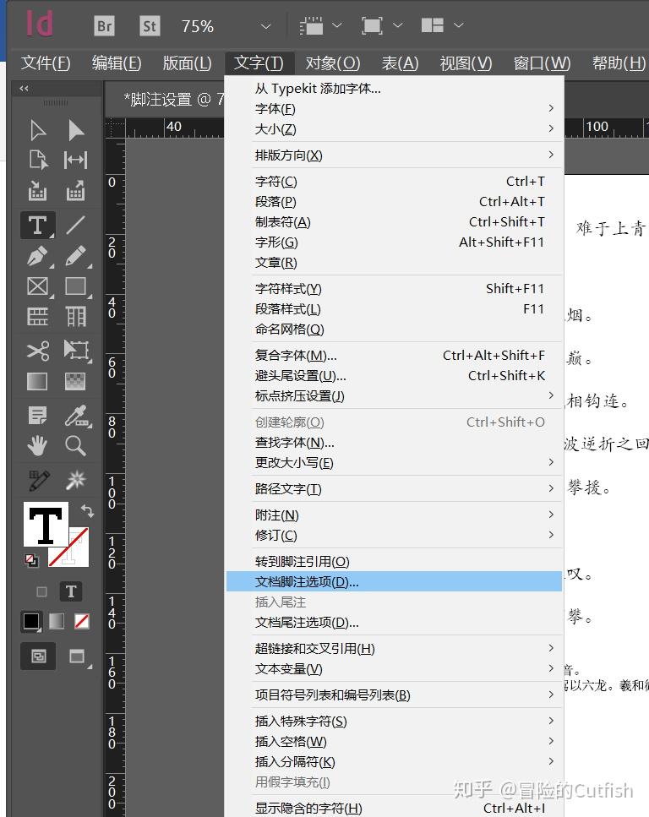Open 版面(L) menu

tap(187, 63)
